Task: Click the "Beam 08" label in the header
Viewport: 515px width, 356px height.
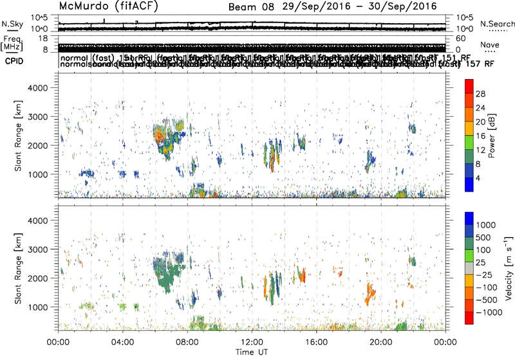Action: 251,7
